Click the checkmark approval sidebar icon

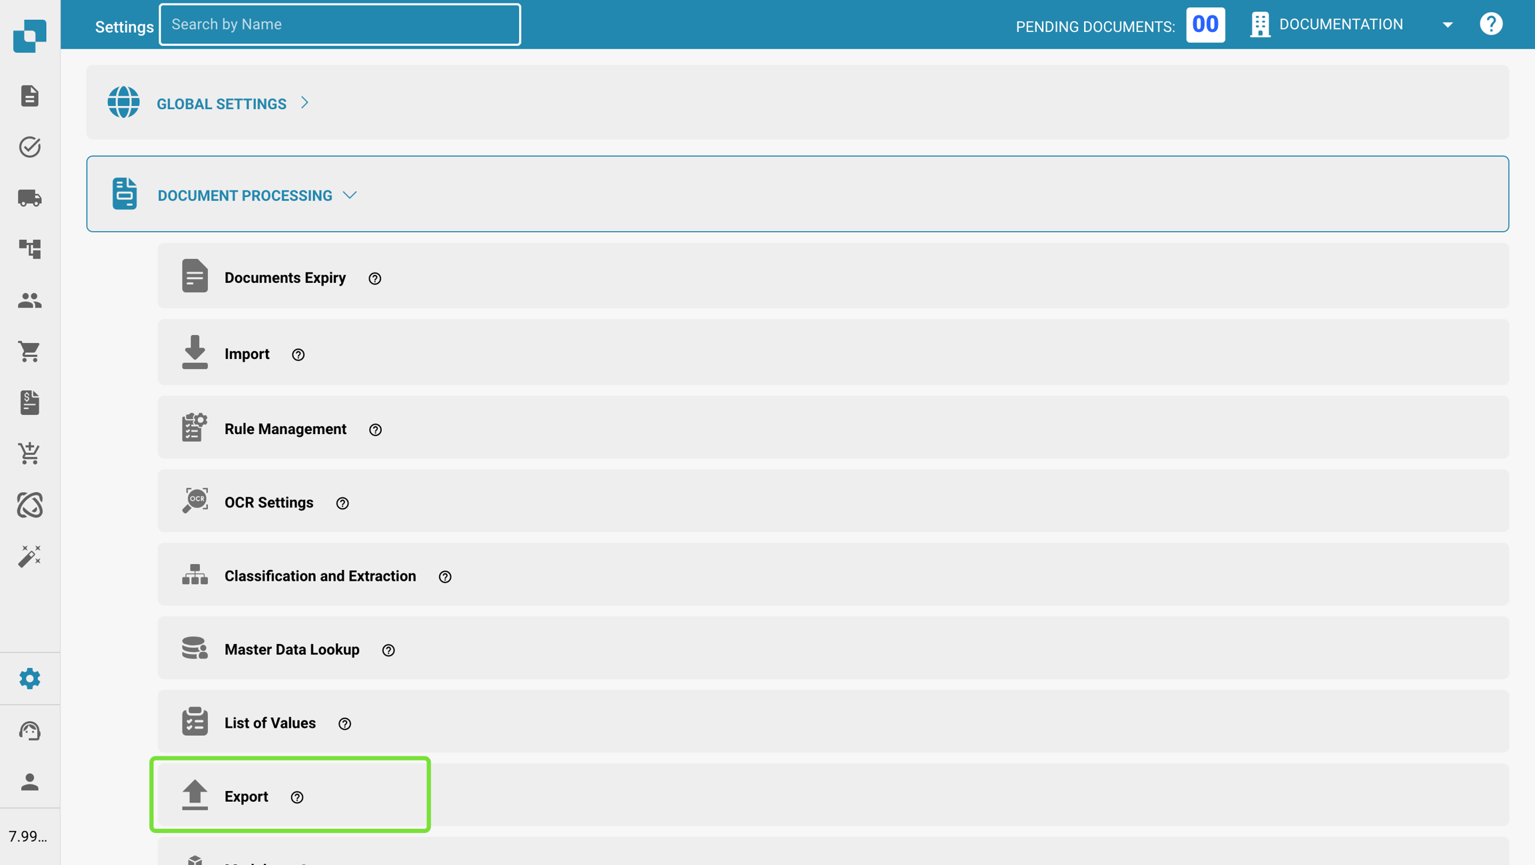coord(29,146)
